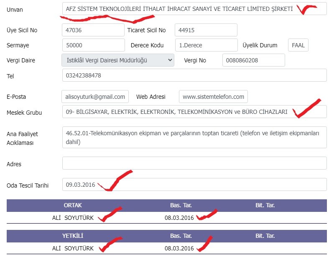Click the Ticaret Sicil No field 44915
The width and height of the screenshot is (329, 255).
click(206, 30)
